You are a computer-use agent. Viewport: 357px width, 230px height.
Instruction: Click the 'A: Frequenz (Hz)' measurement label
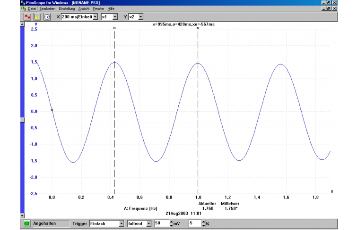[x=140, y=208]
